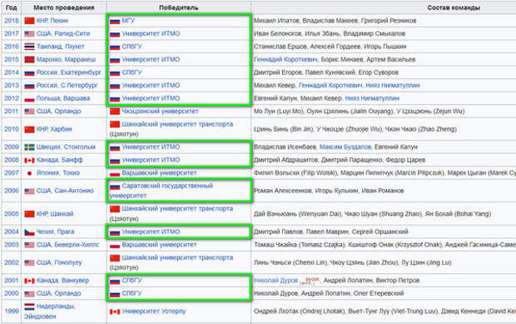Open the 2018 year link

click(x=12, y=21)
